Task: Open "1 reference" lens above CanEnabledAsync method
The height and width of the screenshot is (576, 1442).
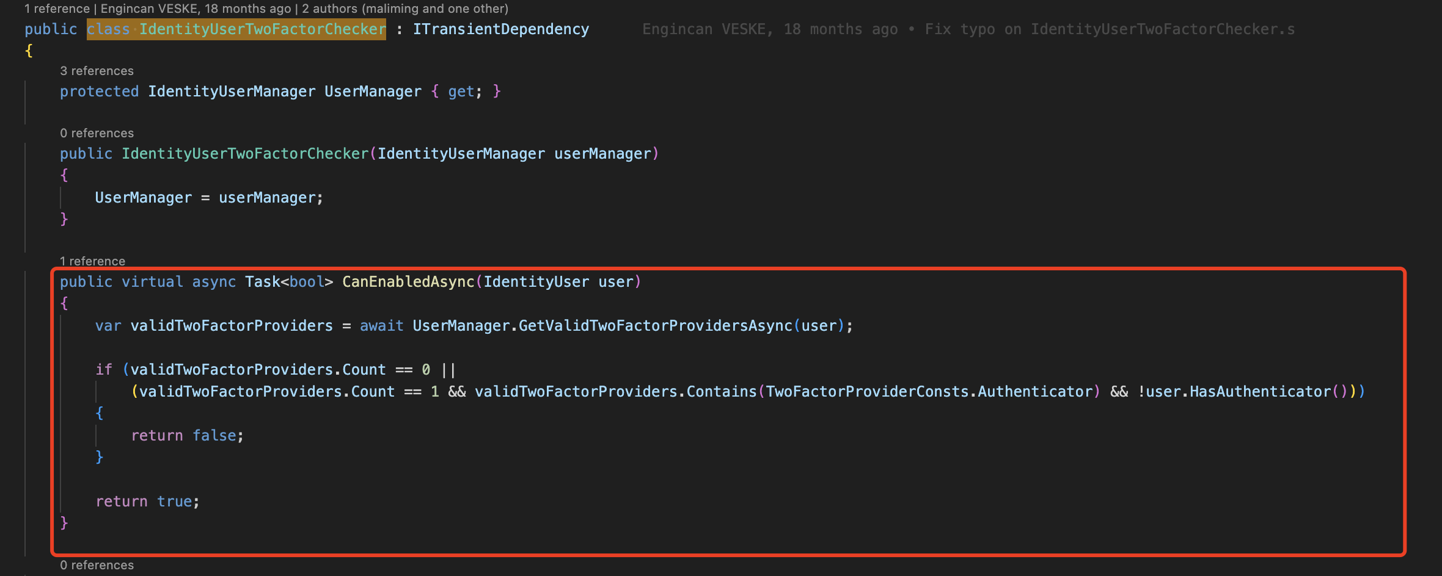Action: point(92,261)
